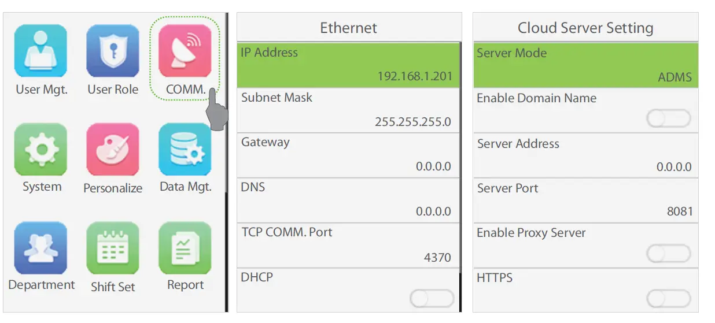
Task: Open the Data Mgt. database icon
Action: coord(185,150)
